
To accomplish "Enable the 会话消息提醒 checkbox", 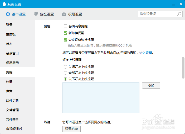I will click(65, 26).
